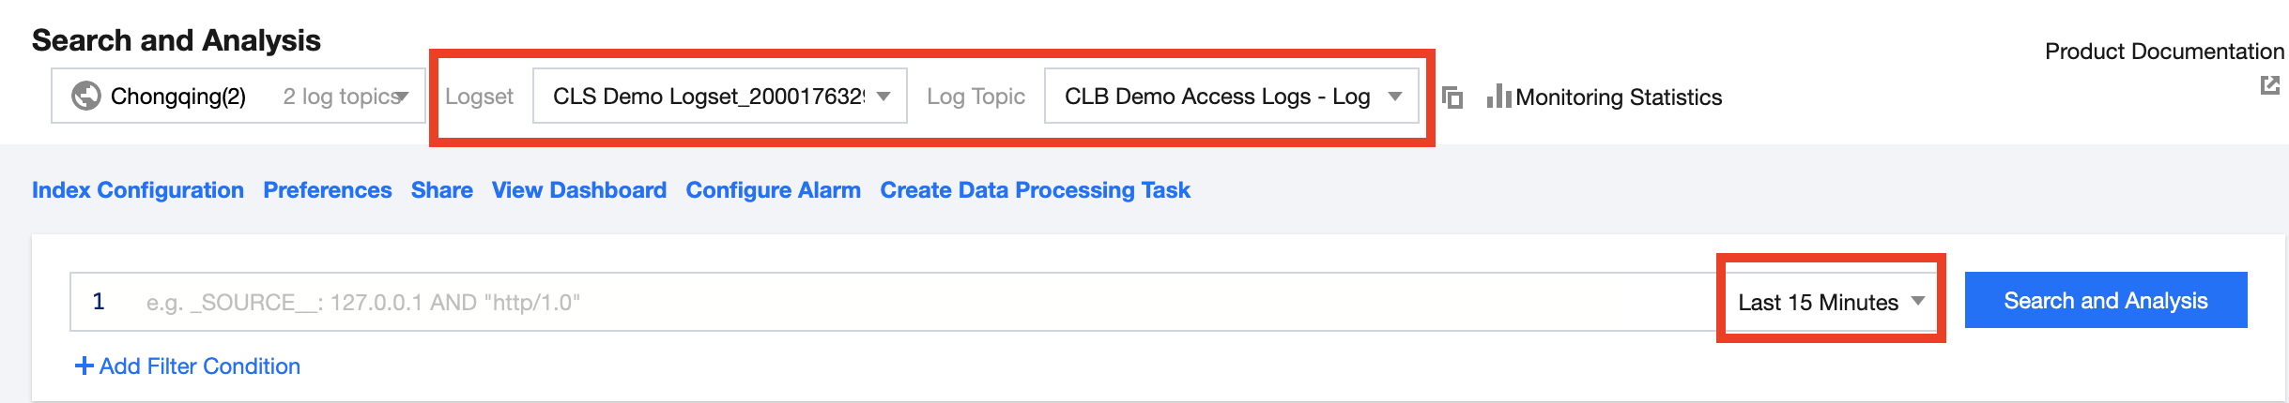Open the CLB Demo Access Logs topic dropdown
2289x403 pixels.
pos(1231,96)
